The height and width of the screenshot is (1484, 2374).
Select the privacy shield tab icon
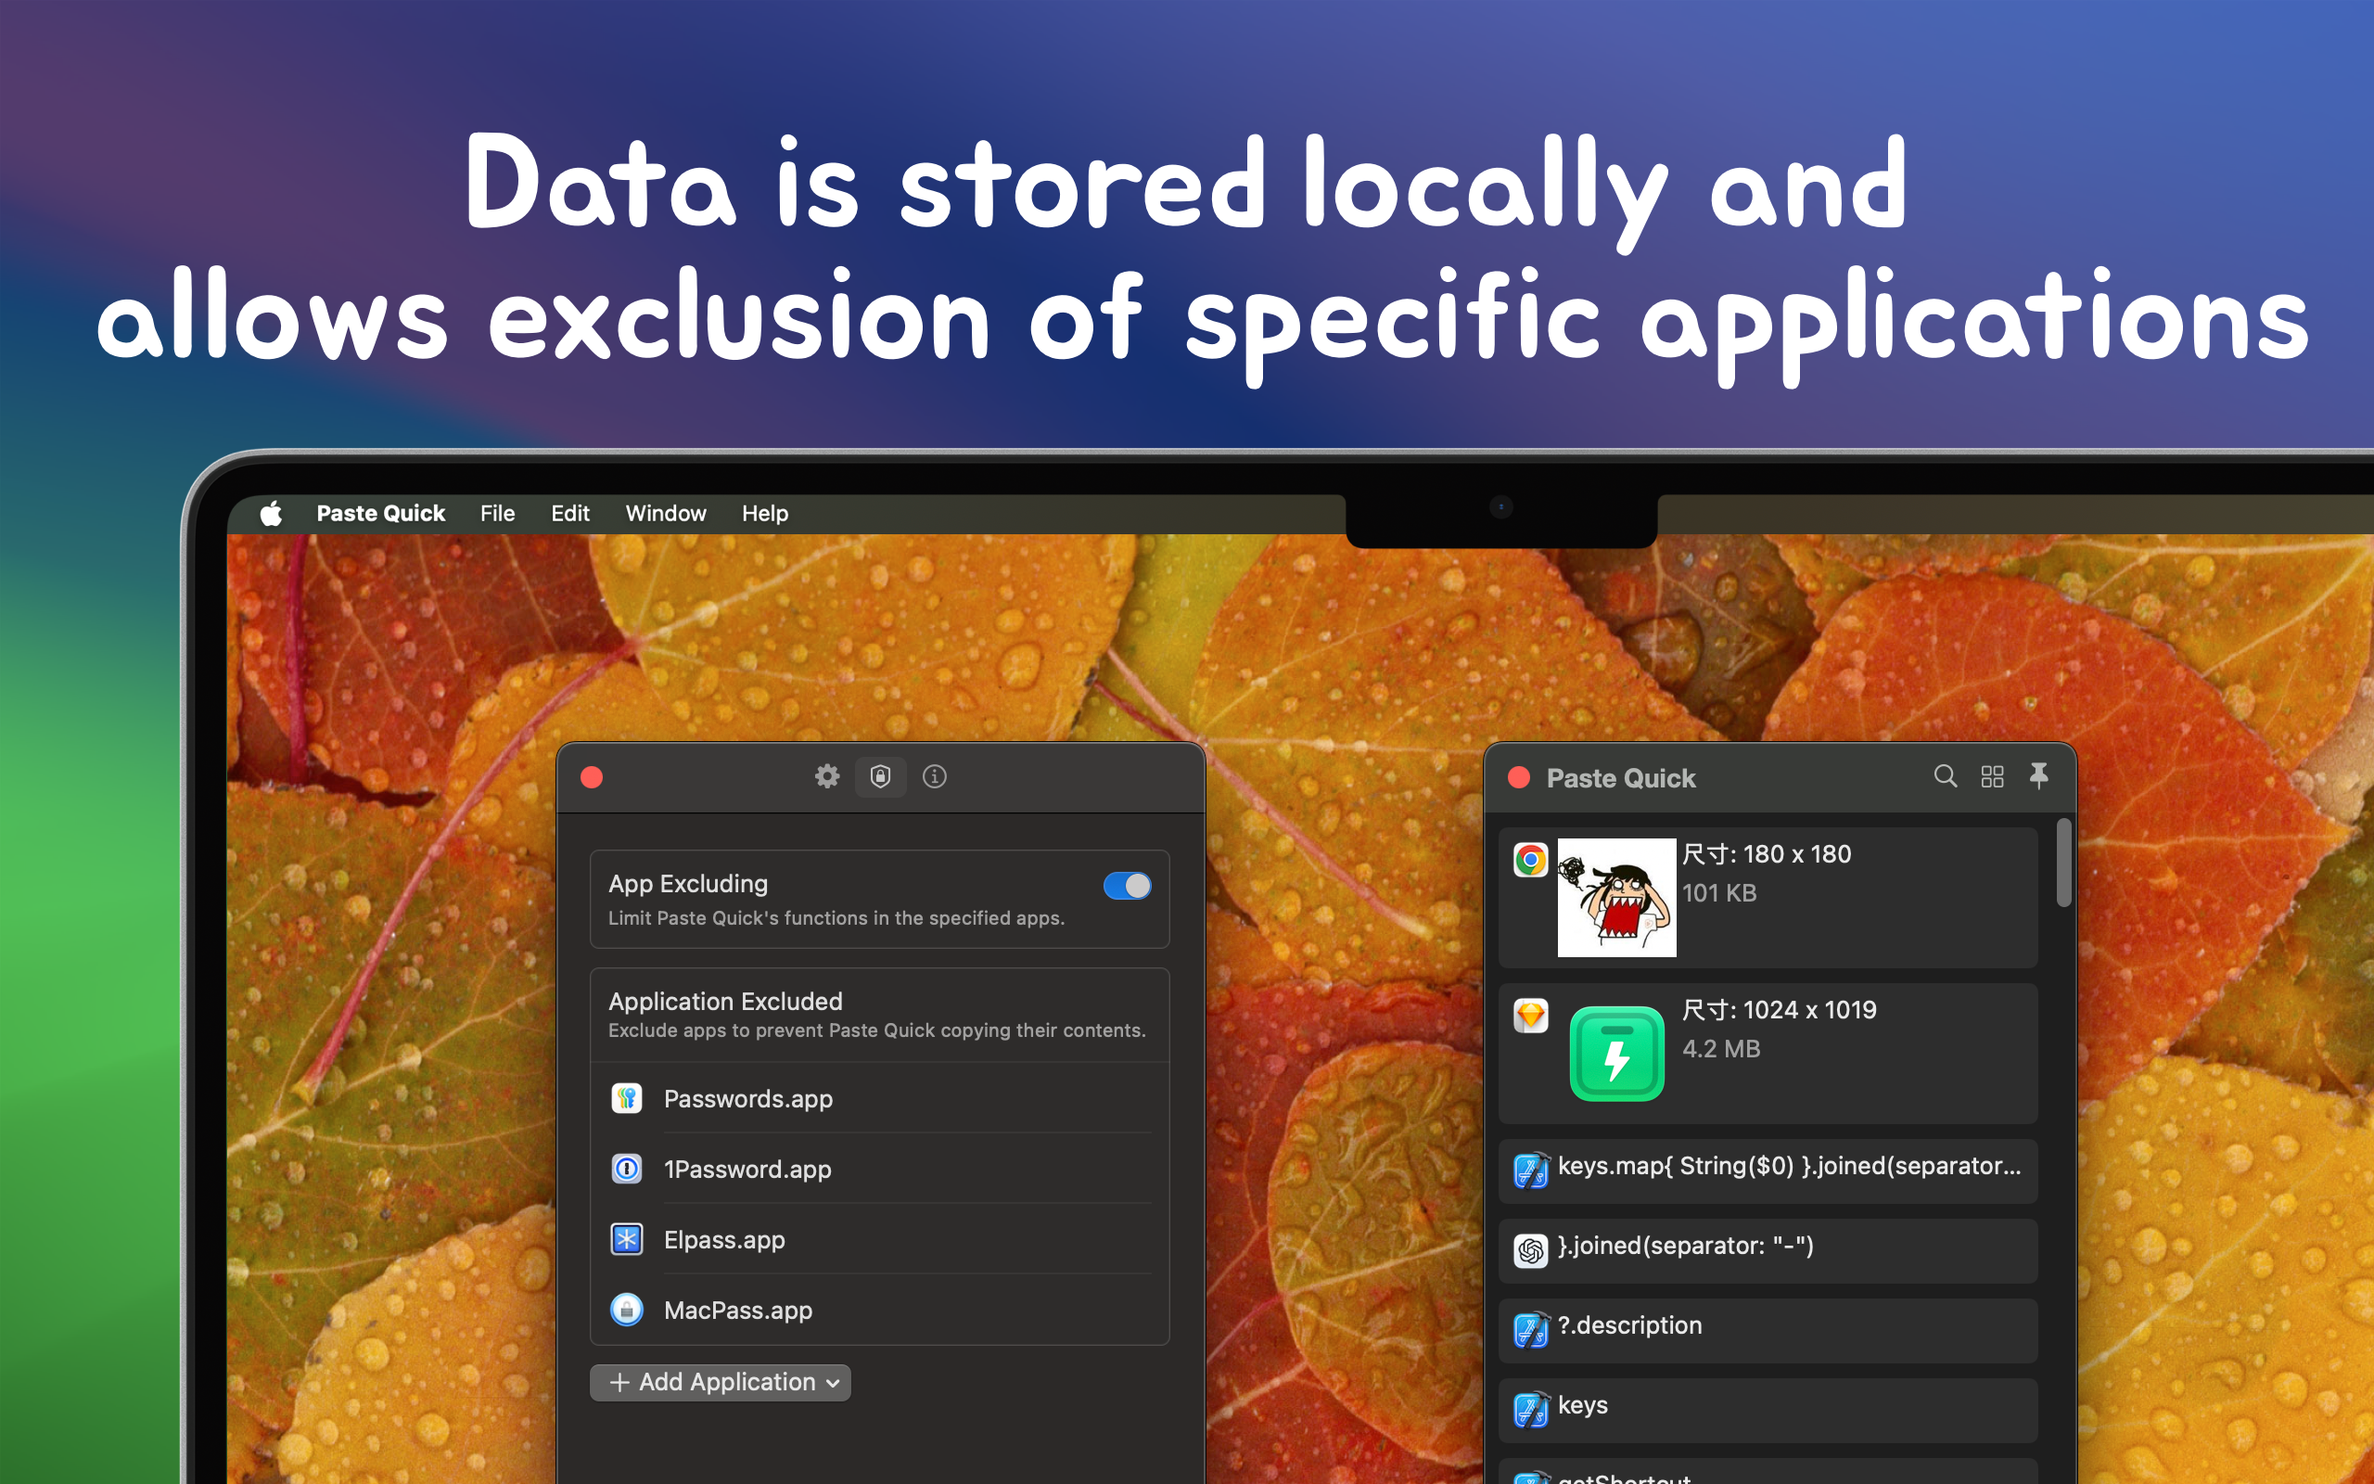click(x=880, y=776)
